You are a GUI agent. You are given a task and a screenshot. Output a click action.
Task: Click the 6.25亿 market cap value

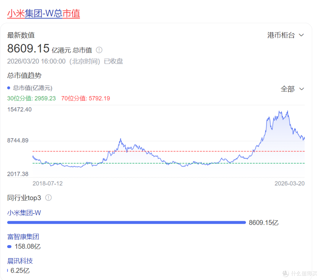20,271
